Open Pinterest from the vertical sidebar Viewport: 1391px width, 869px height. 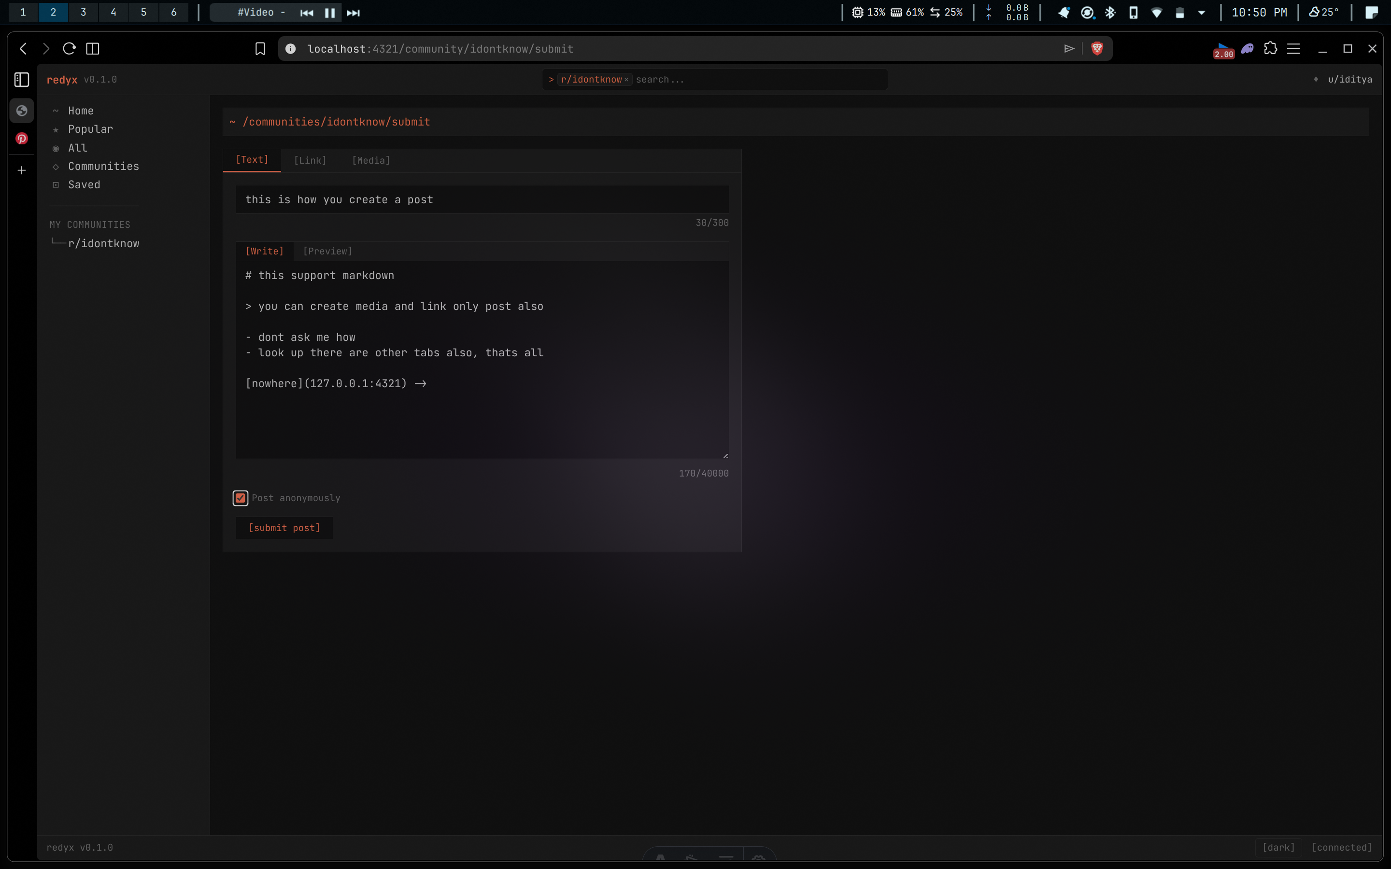click(21, 139)
